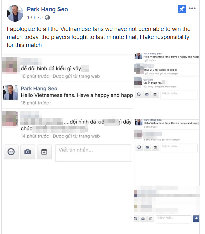The height and width of the screenshot is (234, 205).
Task: Click the emoji icon in large chat
Action: point(11,152)
